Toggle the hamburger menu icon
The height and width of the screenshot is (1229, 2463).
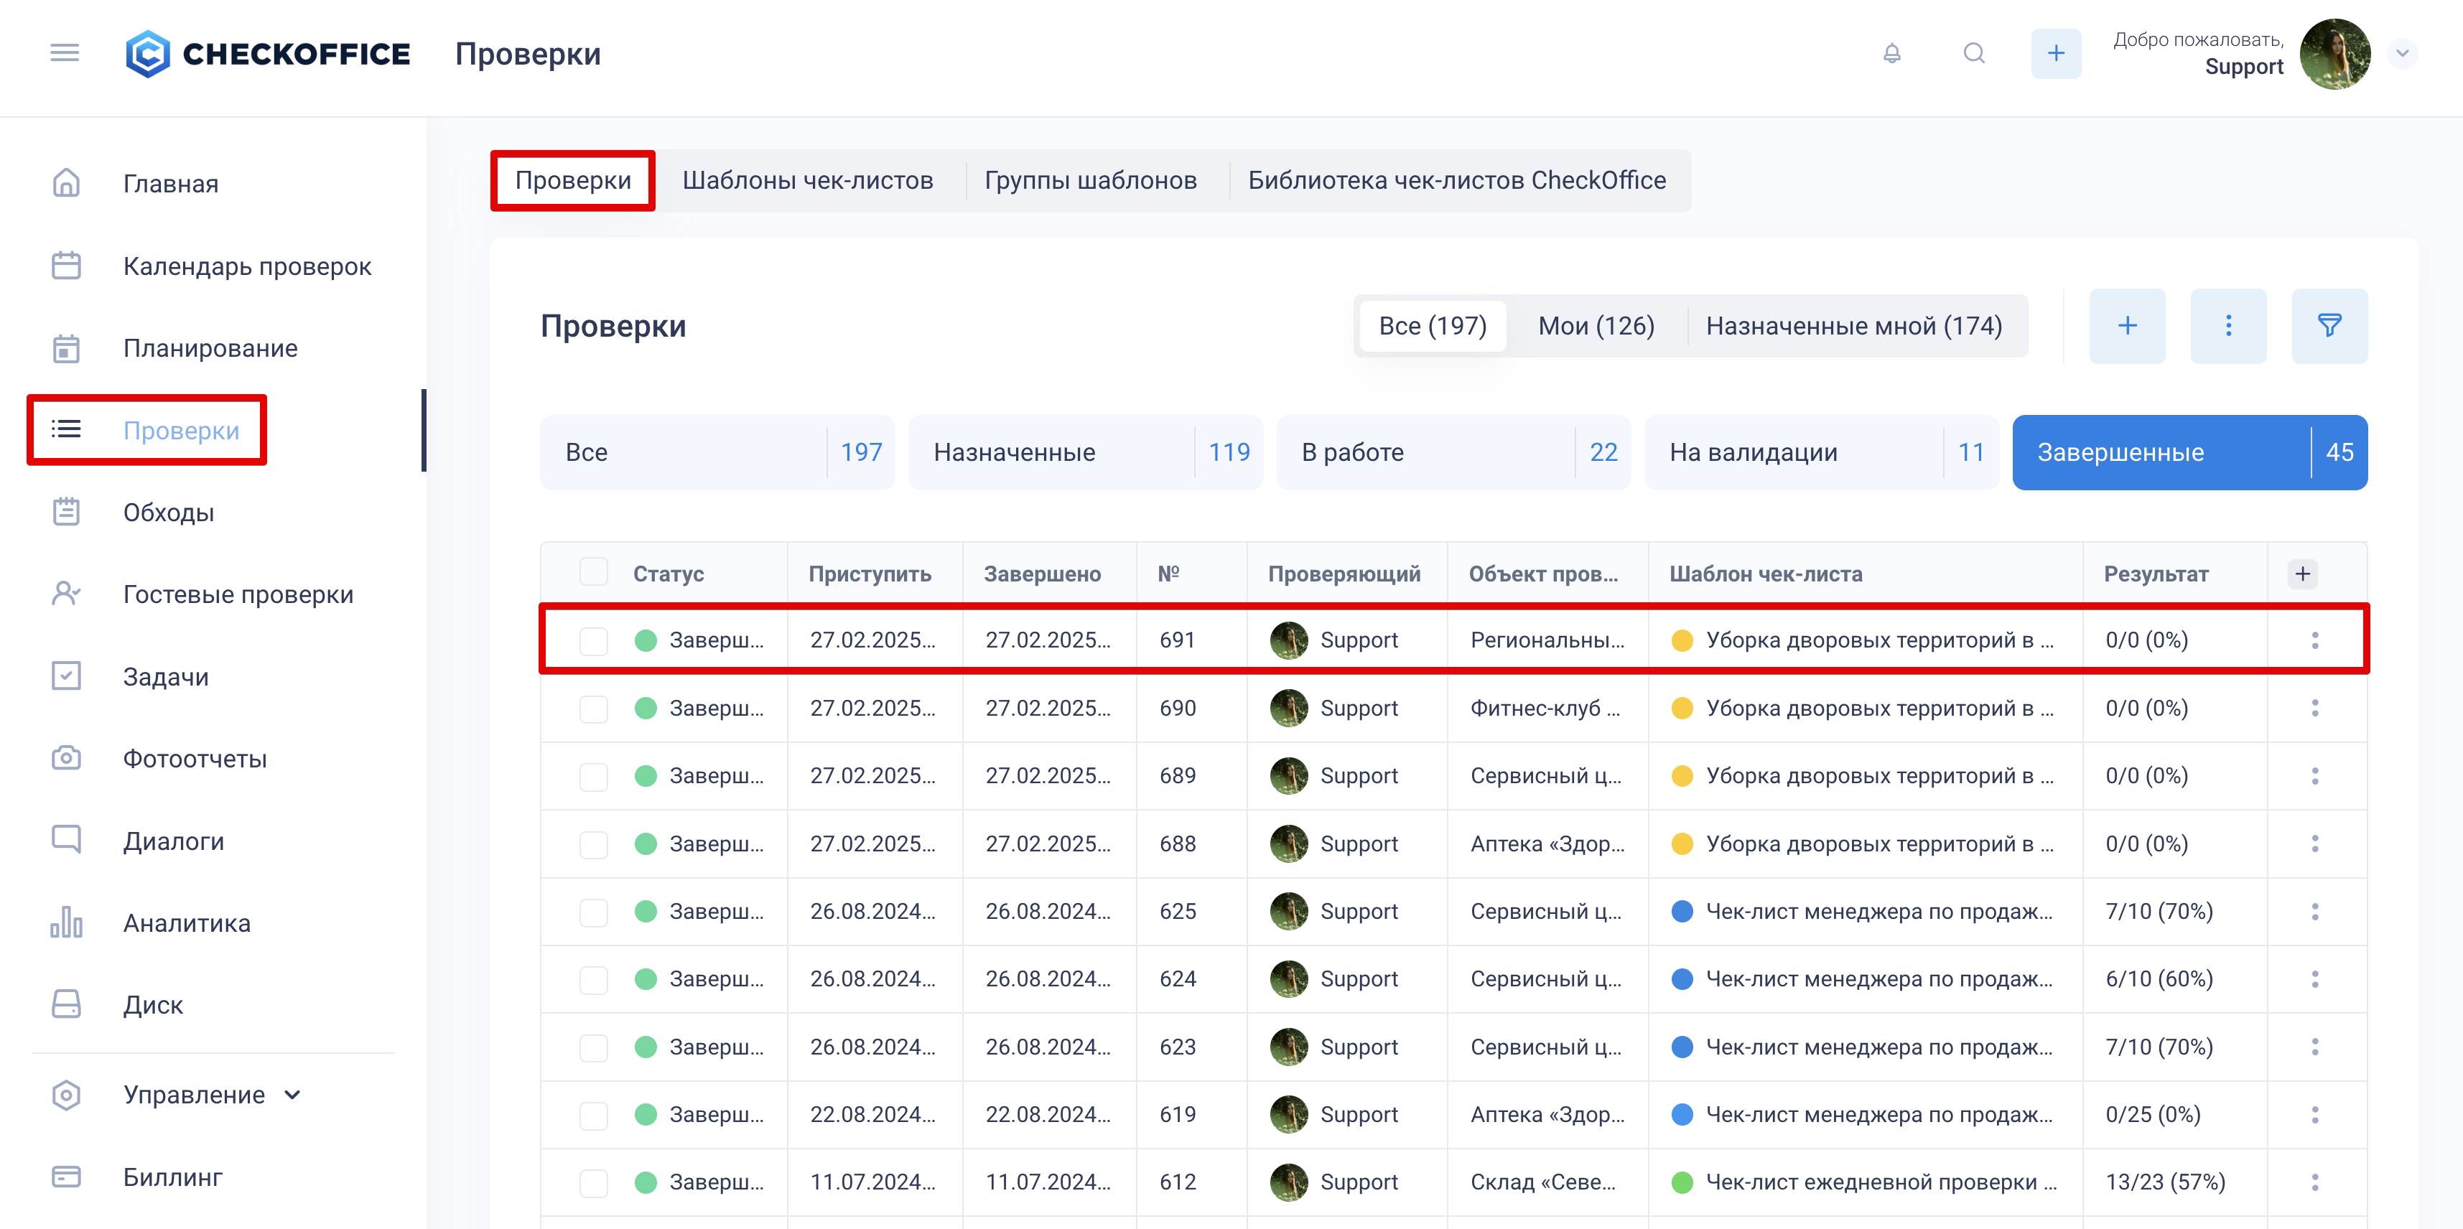pyautogui.click(x=64, y=54)
